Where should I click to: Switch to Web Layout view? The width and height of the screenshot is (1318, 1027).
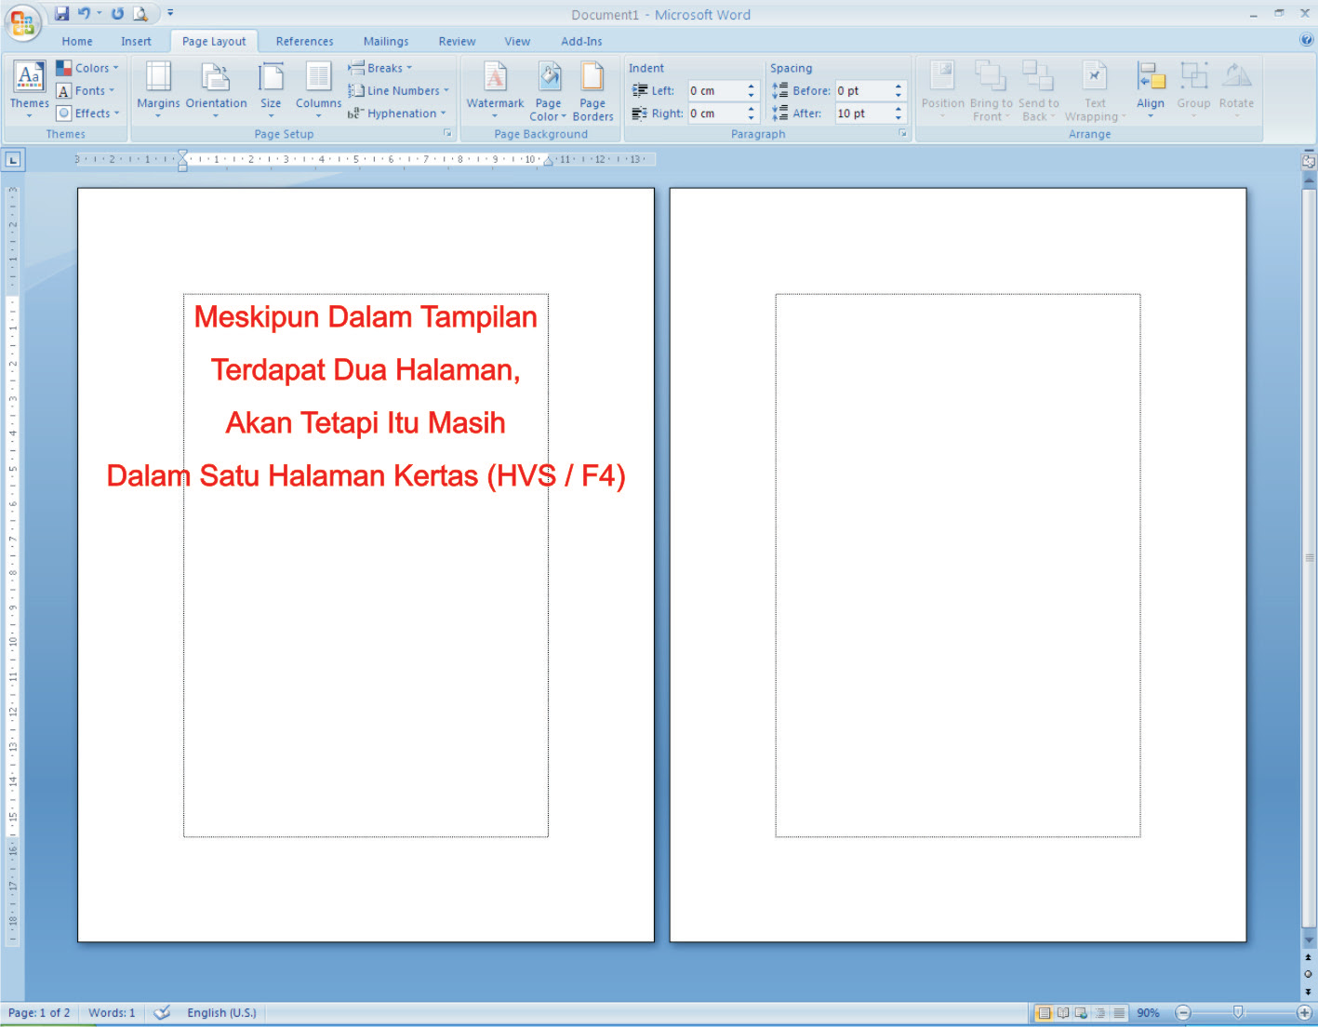pos(1081,1013)
